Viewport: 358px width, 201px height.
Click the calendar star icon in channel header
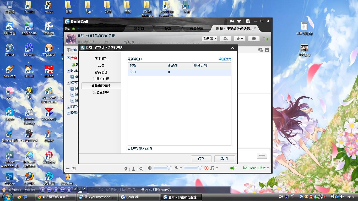267,50
